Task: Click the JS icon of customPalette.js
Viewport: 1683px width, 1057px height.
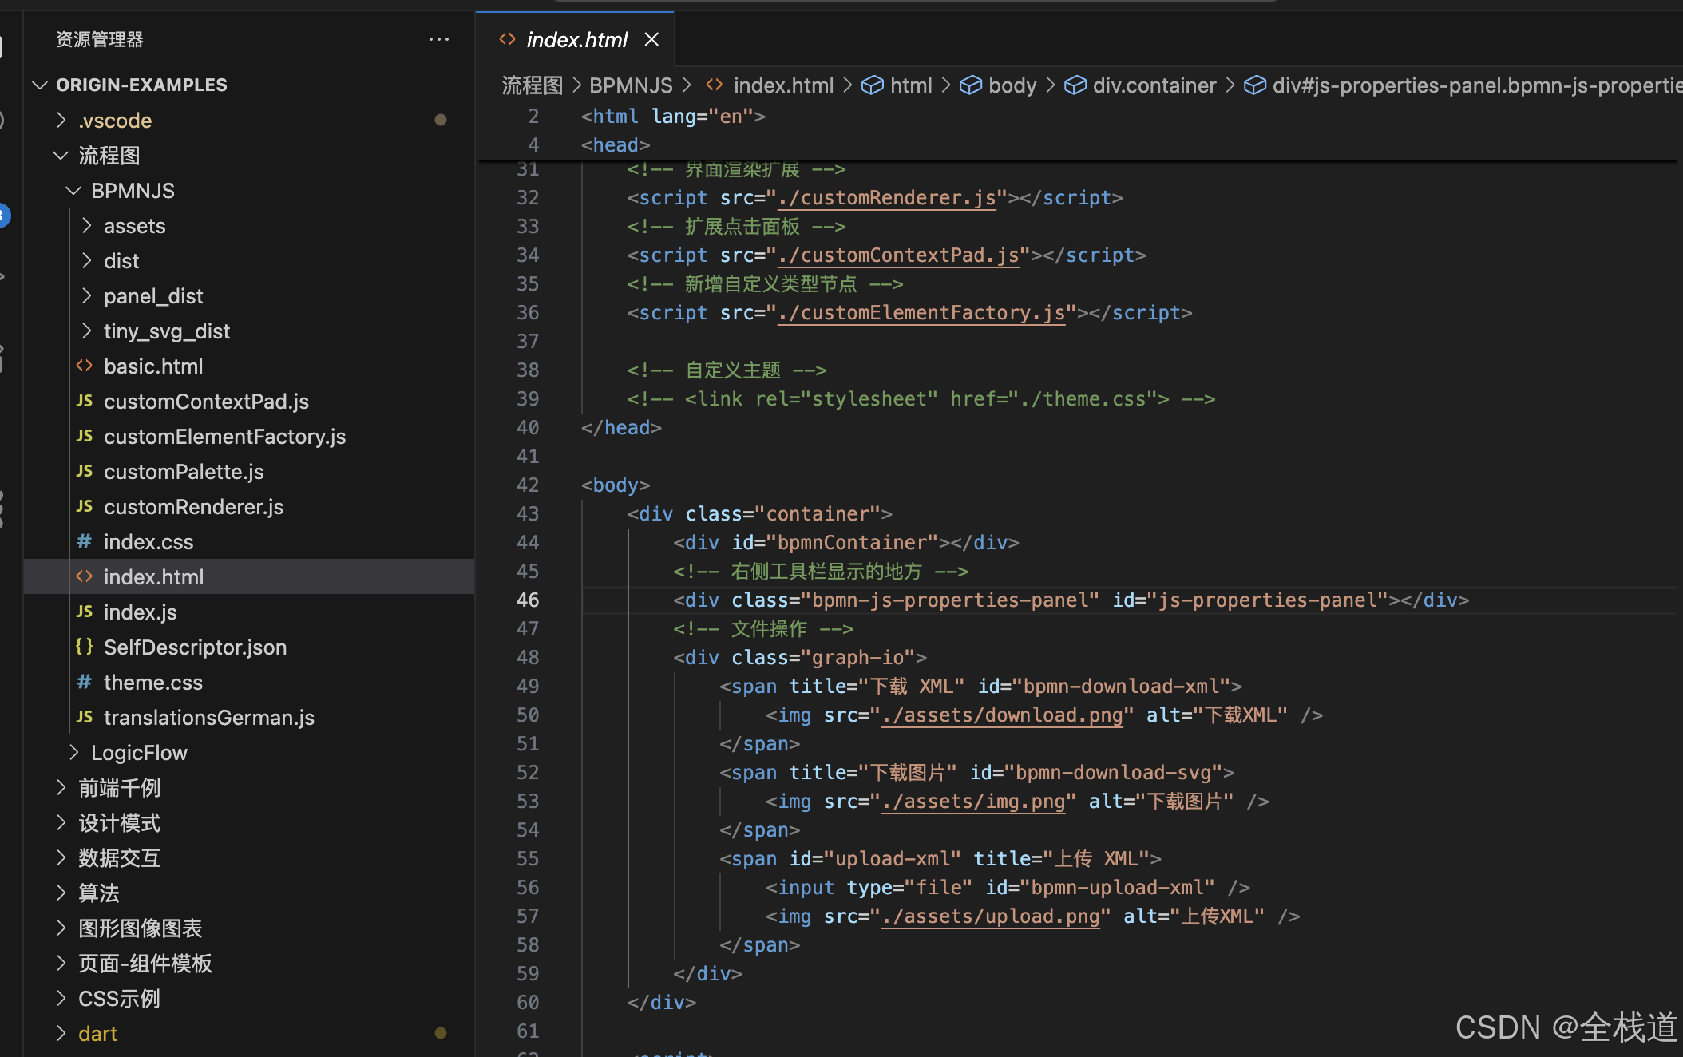Action: 85,471
